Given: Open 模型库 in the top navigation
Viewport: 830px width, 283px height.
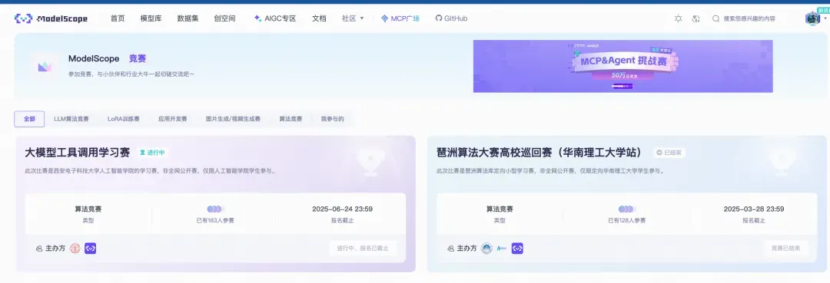Looking at the screenshot, I should pos(151,18).
